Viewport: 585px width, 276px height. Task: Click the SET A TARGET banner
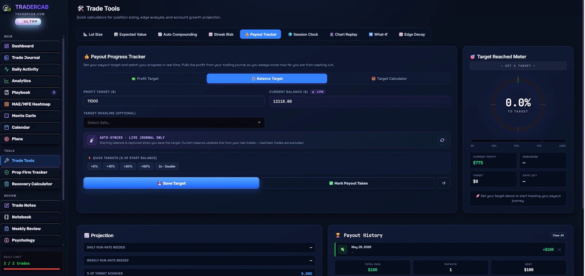point(518,66)
